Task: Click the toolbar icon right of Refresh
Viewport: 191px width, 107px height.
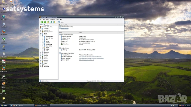Action: (x=54, y=22)
